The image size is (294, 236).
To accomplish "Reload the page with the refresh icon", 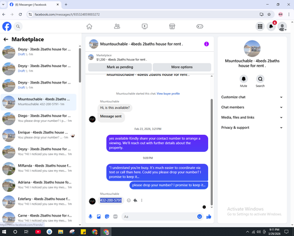I will 20,14.
